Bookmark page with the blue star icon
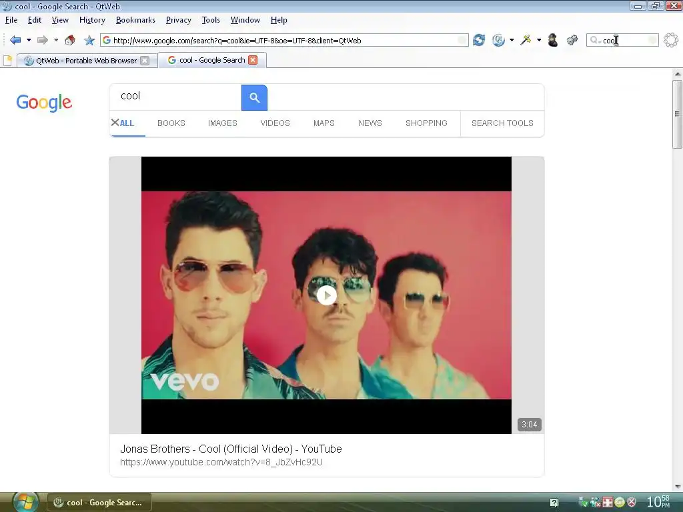 89,40
